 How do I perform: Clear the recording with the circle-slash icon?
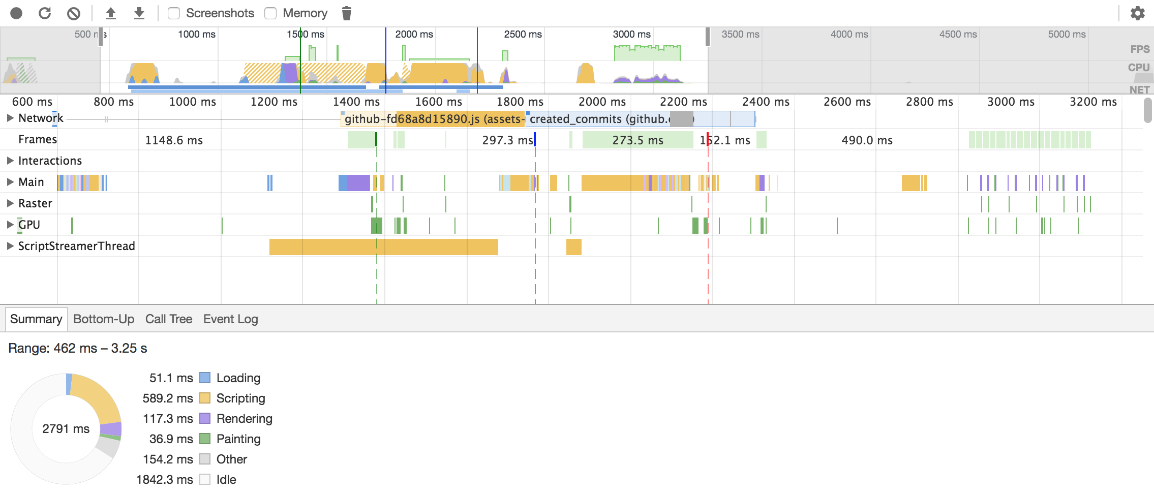click(x=74, y=13)
